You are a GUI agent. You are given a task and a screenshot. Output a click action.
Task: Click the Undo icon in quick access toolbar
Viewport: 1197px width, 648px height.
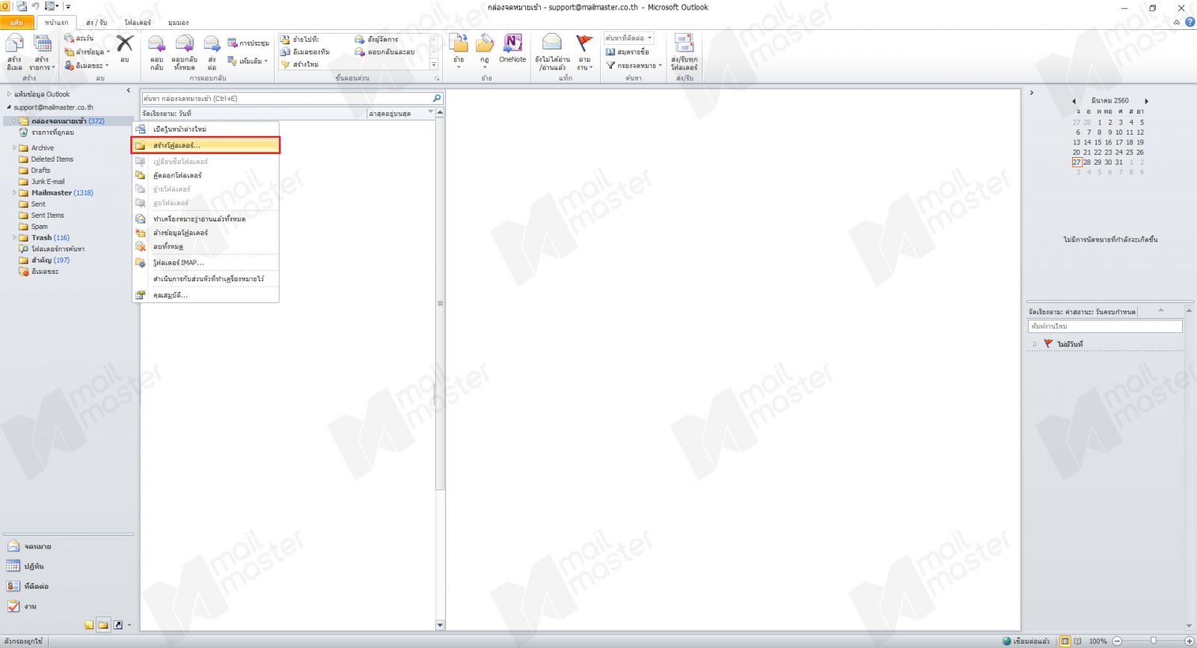pyautogui.click(x=35, y=6)
